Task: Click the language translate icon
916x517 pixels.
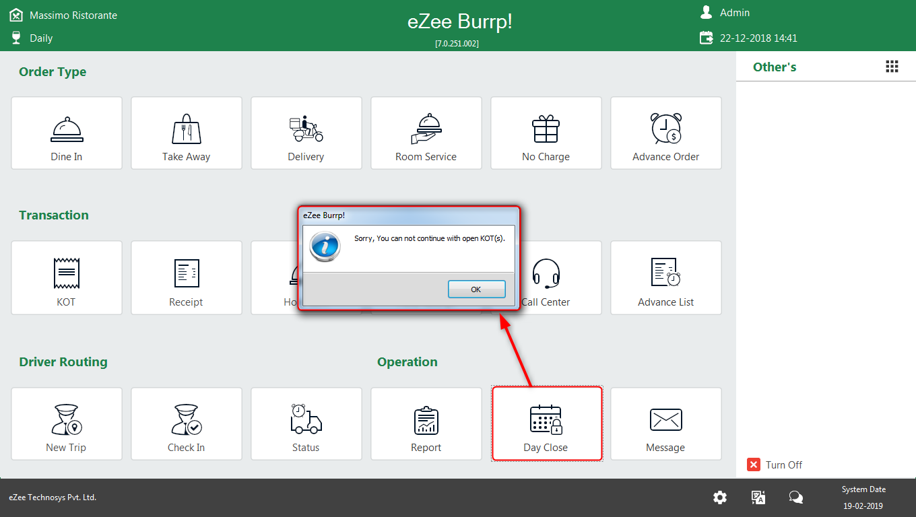Action: [758, 497]
